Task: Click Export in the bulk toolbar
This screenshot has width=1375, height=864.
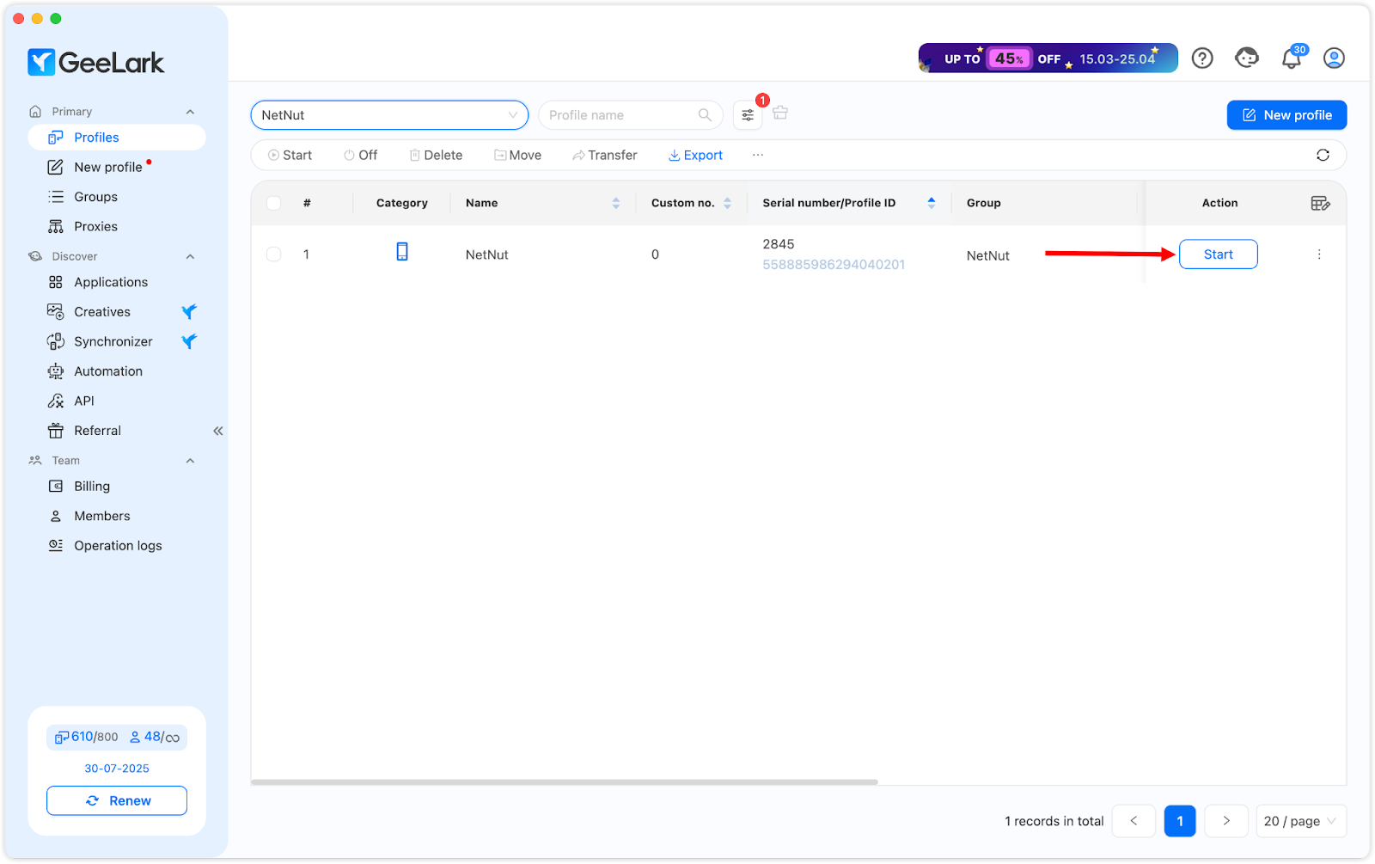Action: pyautogui.click(x=695, y=155)
